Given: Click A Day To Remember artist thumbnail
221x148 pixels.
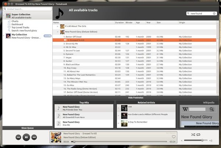Looking at the screenshot, I should pyautogui.click(x=124, y=123).
